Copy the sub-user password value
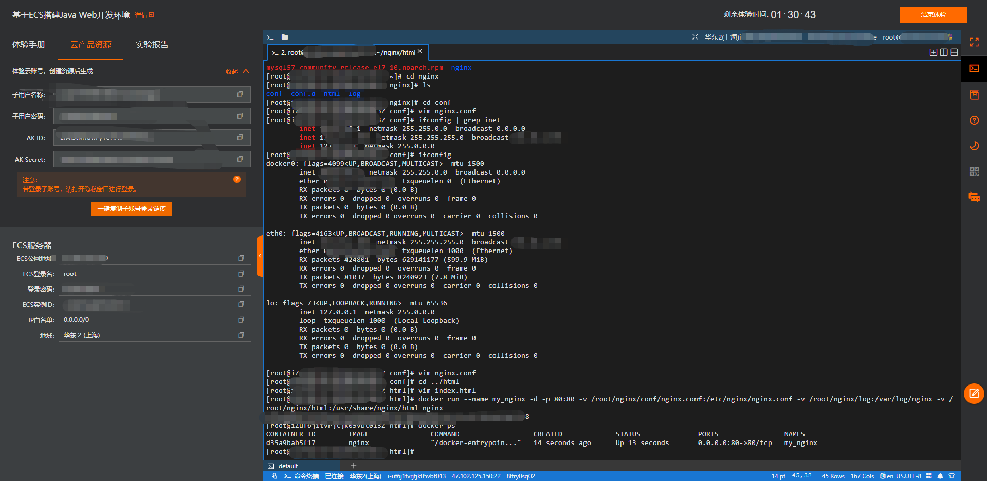 pos(240,116)
